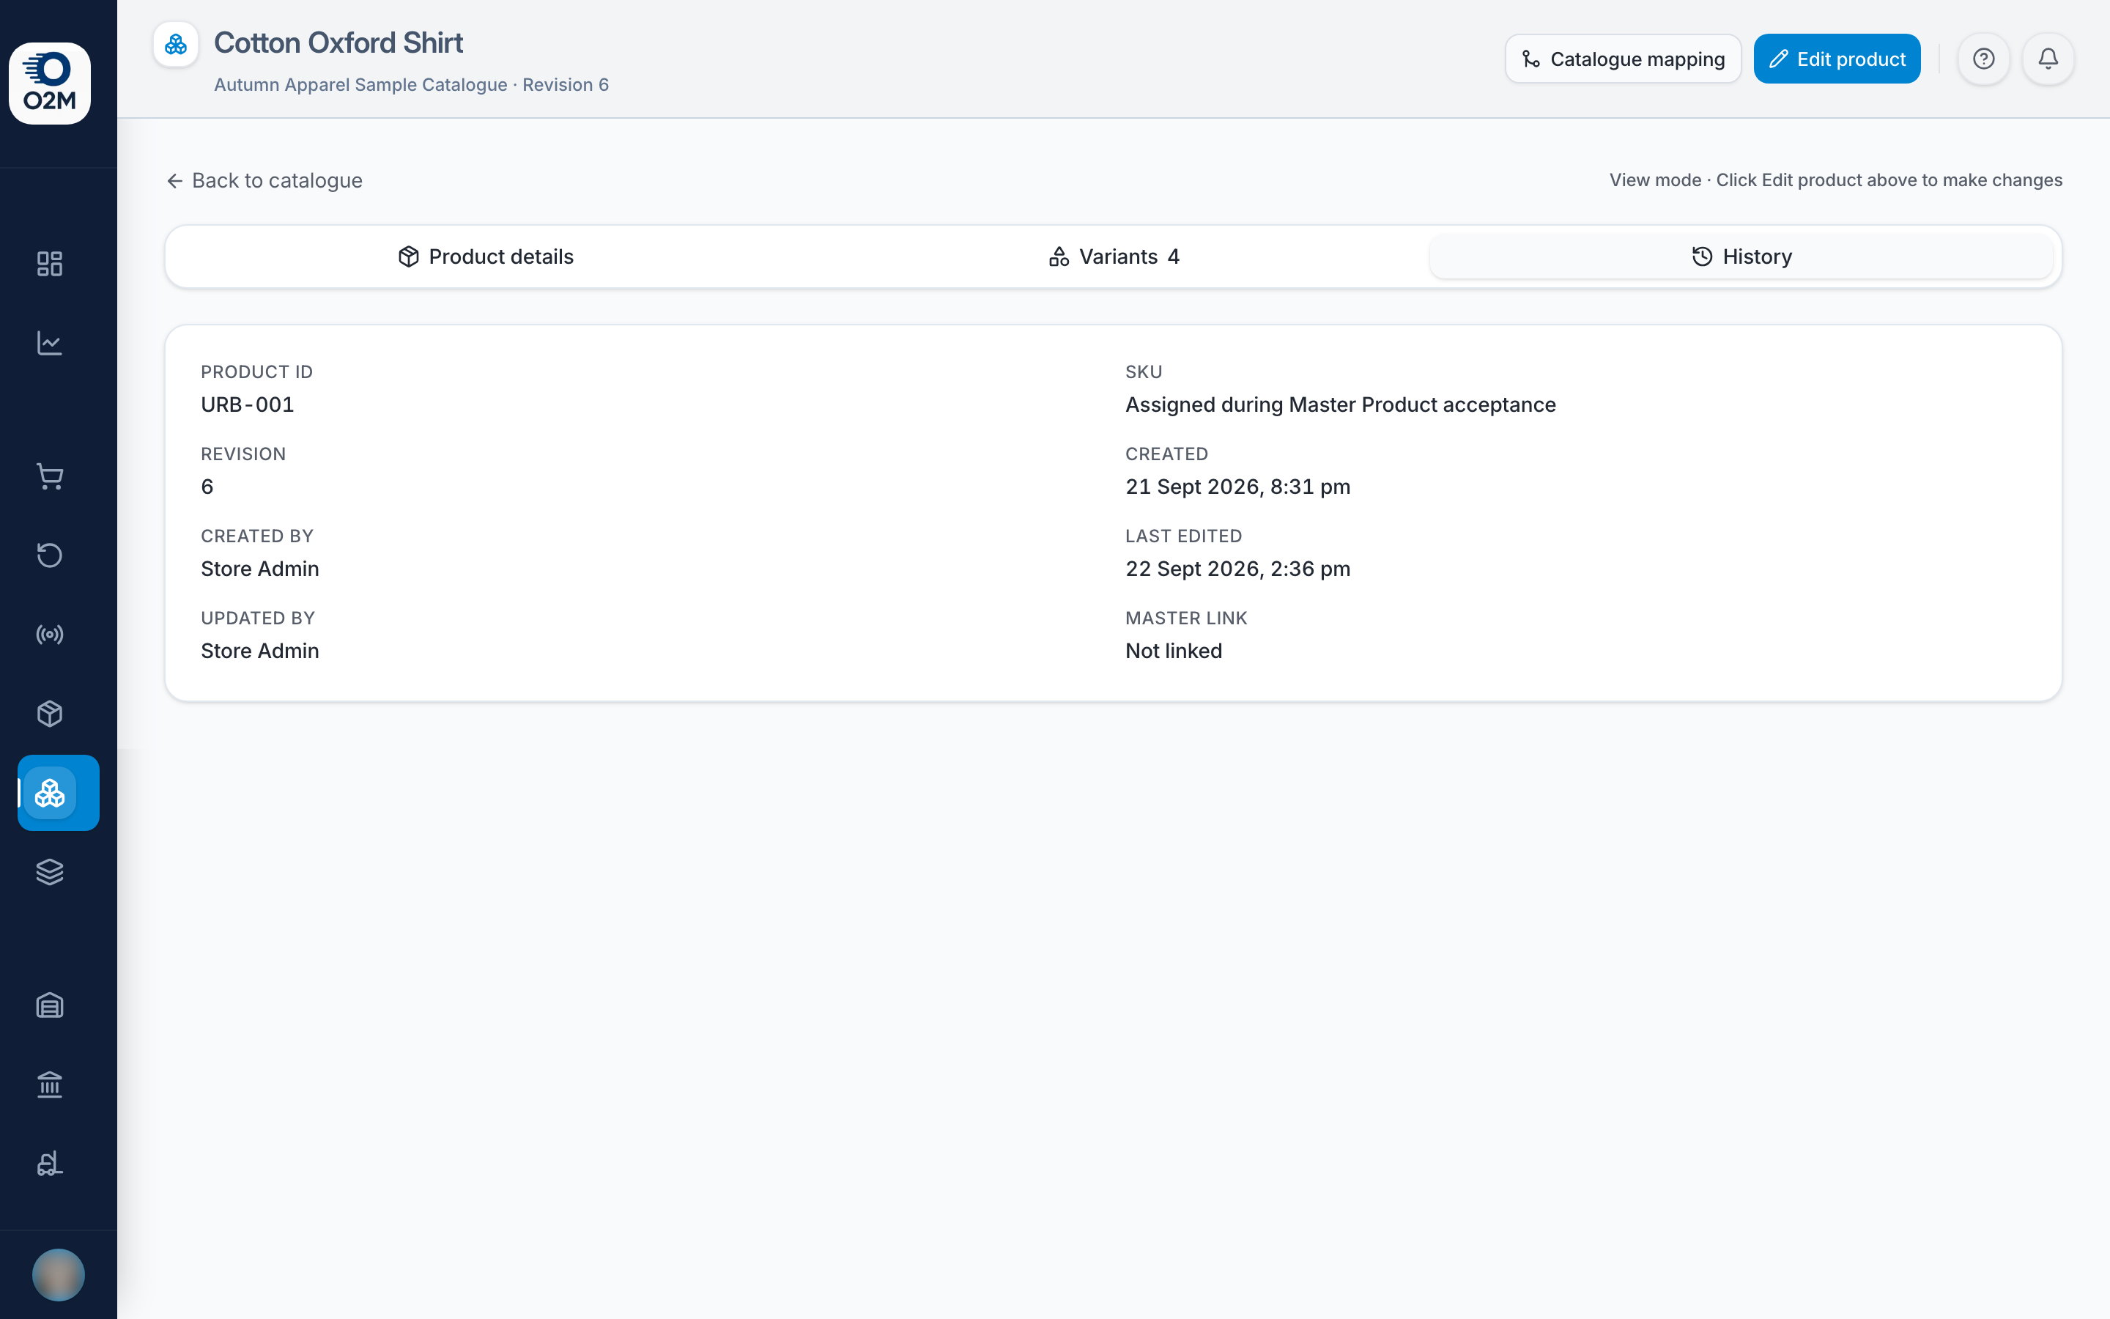
Task: Open the user avatar at sidebar bottom
Action: (x=59, y=1274)
